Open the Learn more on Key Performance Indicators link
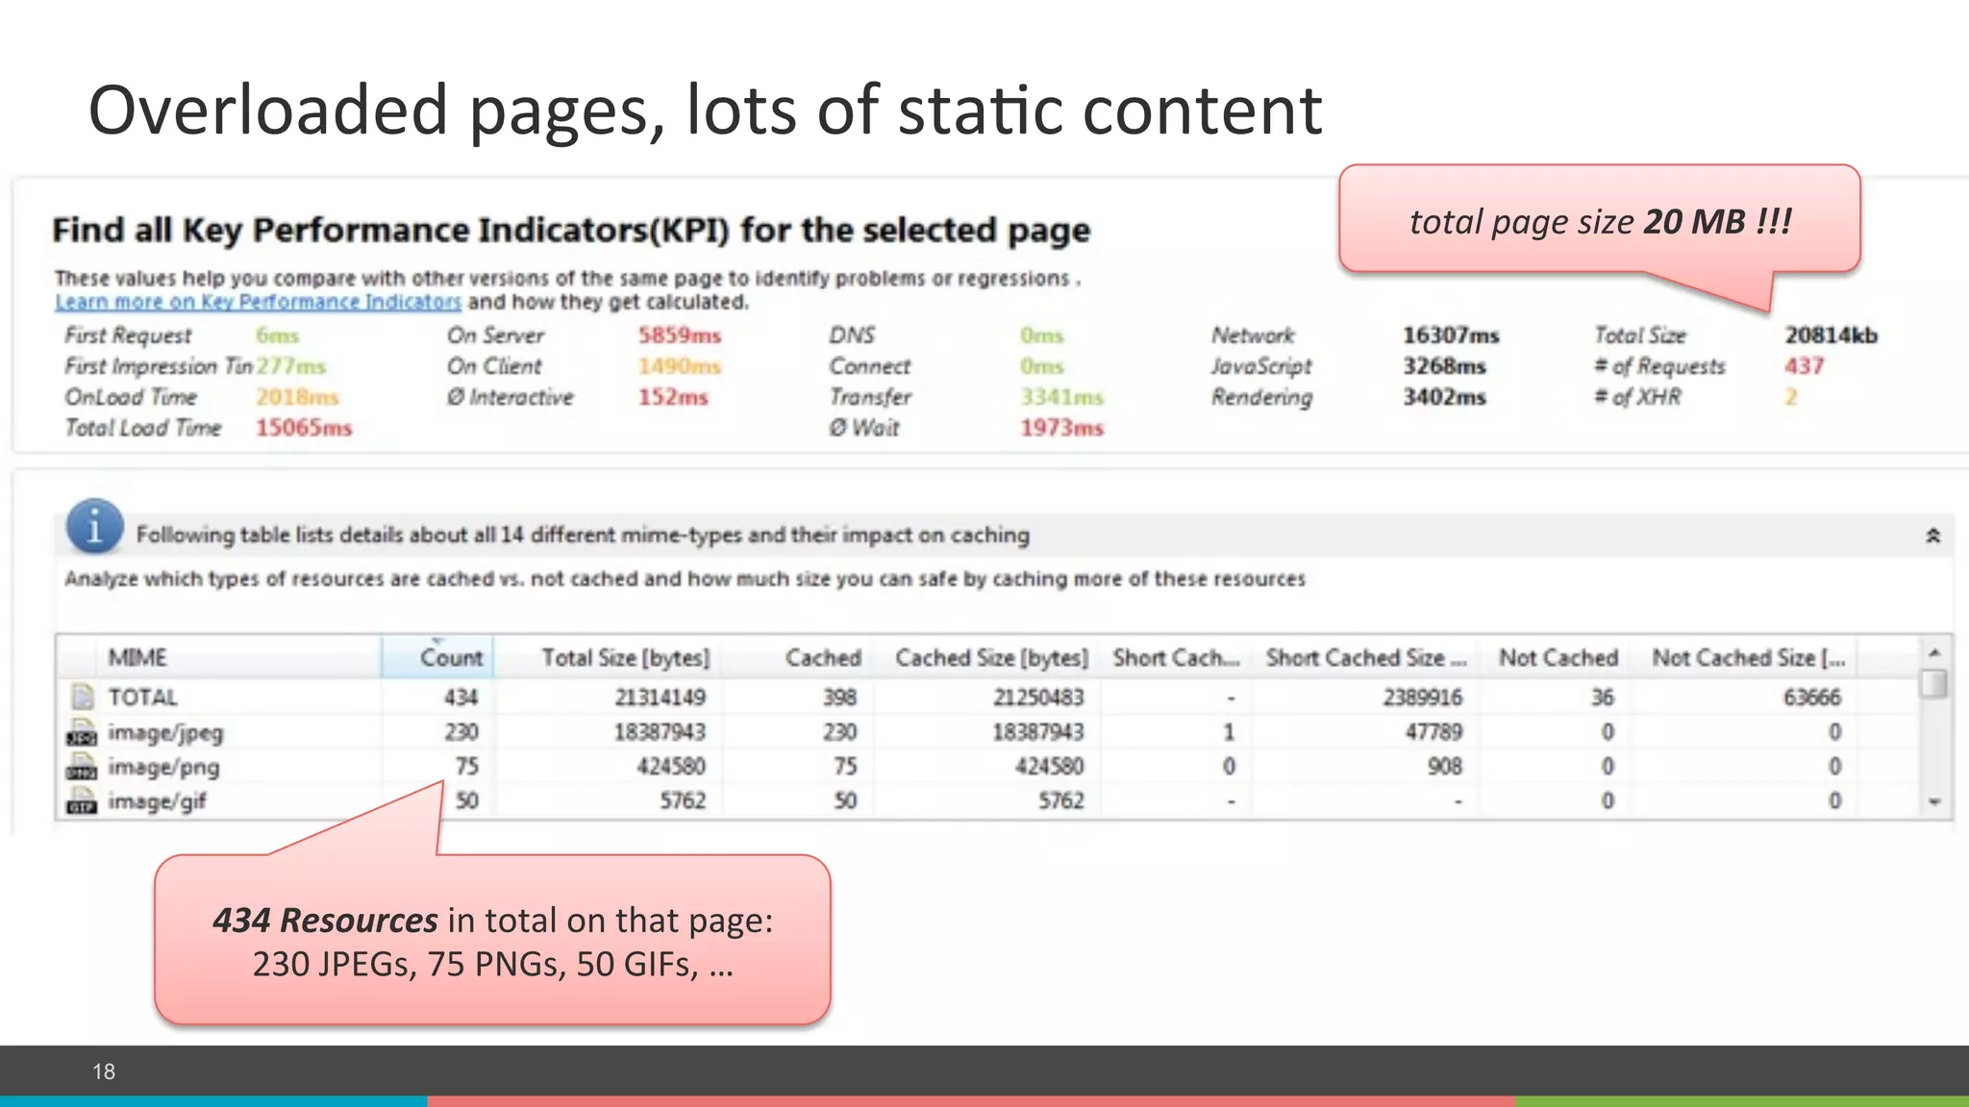The image size is (1969, 1107). point(258,302)
